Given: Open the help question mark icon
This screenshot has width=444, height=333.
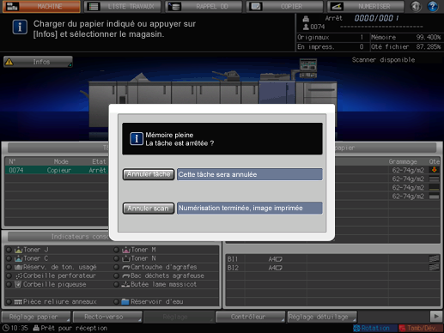Looking at the screenshot, I should coord(433,6).
